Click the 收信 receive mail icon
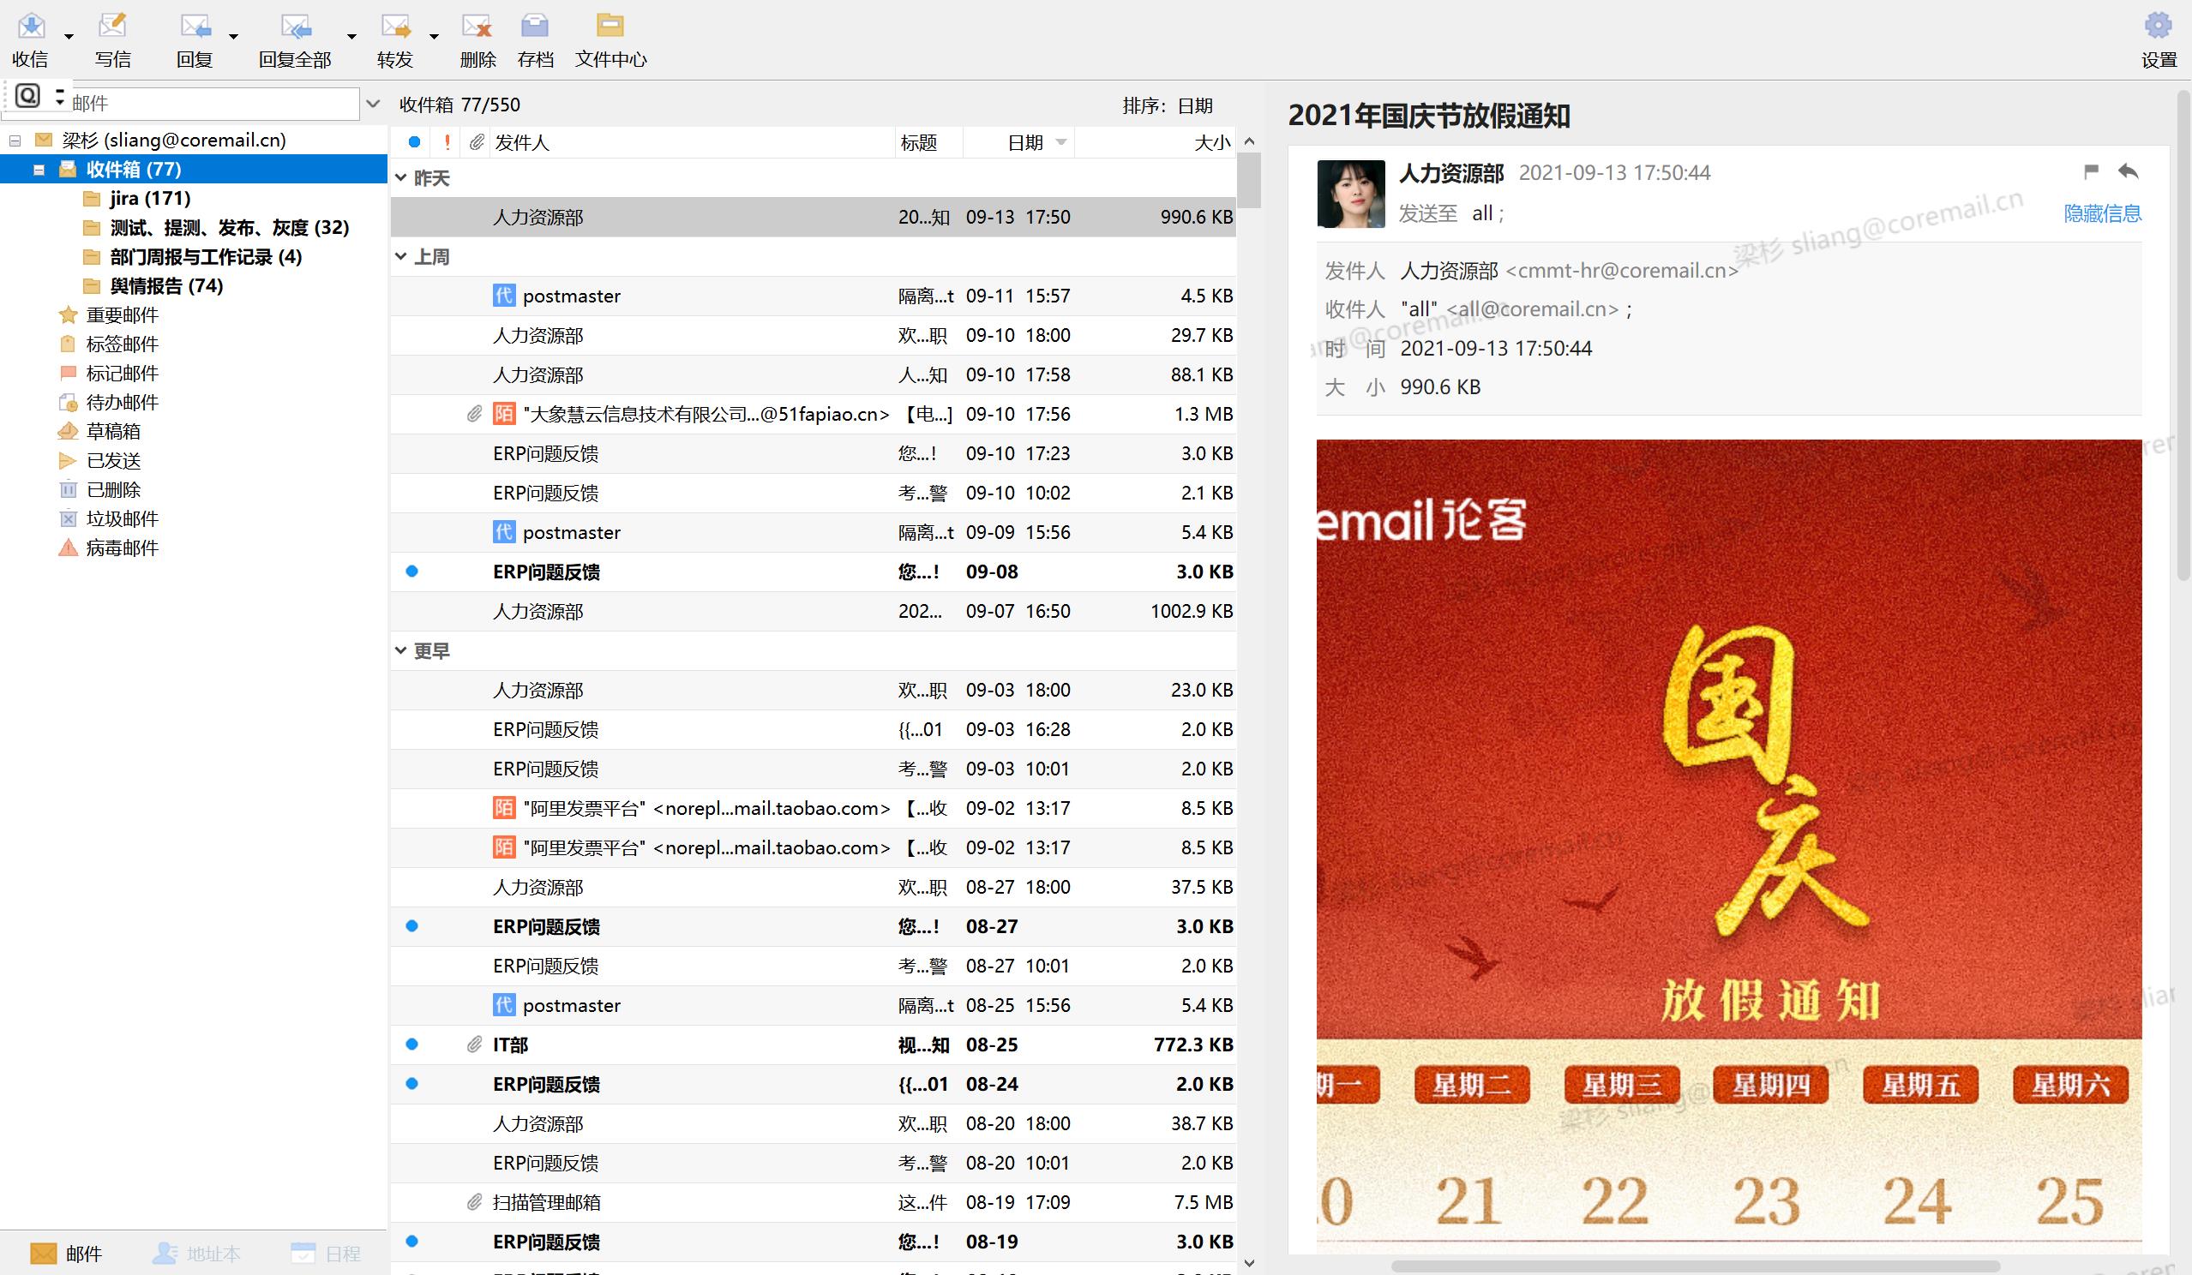Screen dimensions: 2192x1275 [32, 27]
